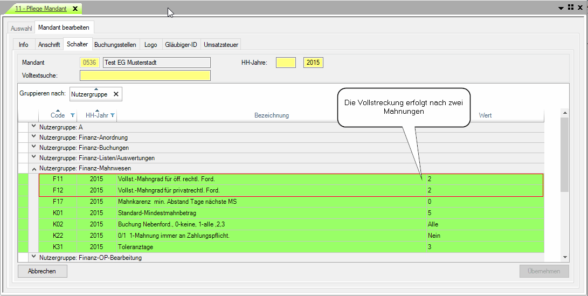
Task: Click the tile windows grid icon at top right
Action: point(571,7)
